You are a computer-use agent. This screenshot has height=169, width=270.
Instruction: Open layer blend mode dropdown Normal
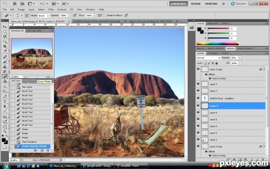click(x=208, y=58)
